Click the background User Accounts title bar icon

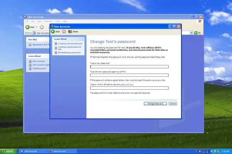(x=25, y=17)
